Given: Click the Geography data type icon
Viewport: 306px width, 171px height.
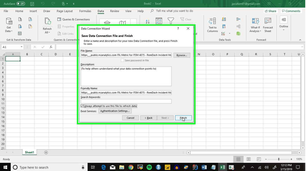Looking at the screenshot, I should click(x=122, y=23).
